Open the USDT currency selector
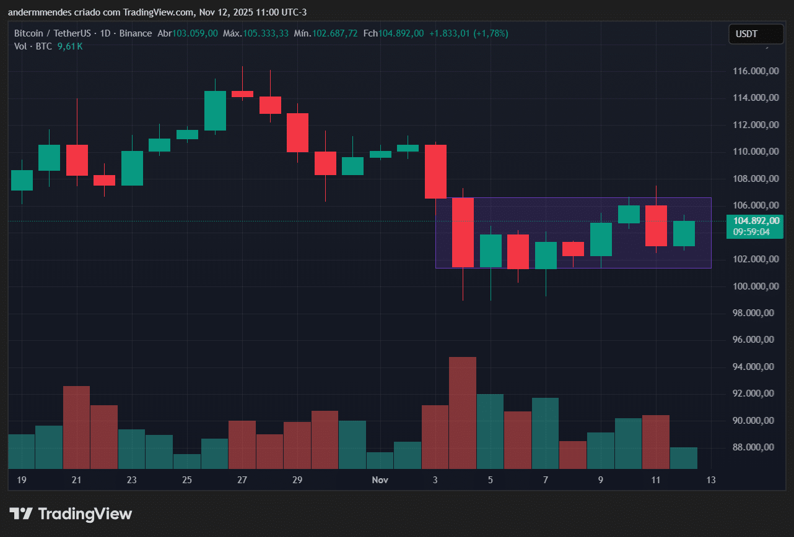 click(756, 34)
